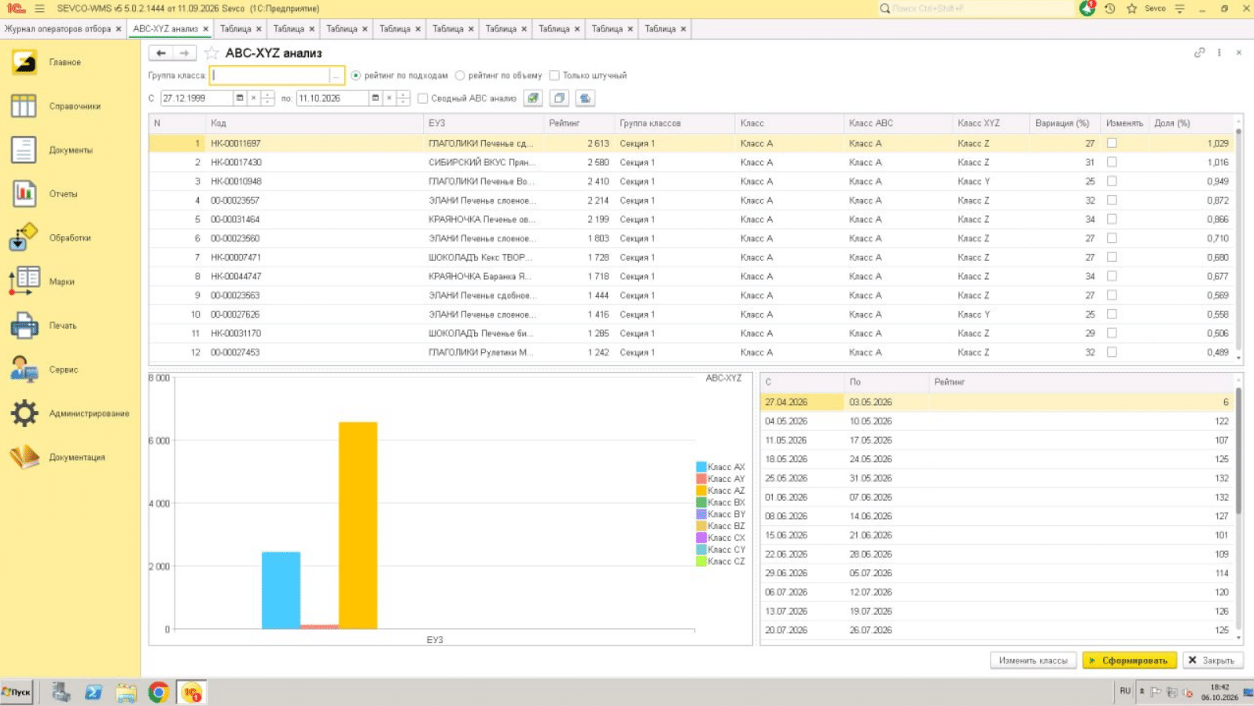Click the green icon after Сводный ABC анализ
1254x706 pixels.
tap(533, 98)
